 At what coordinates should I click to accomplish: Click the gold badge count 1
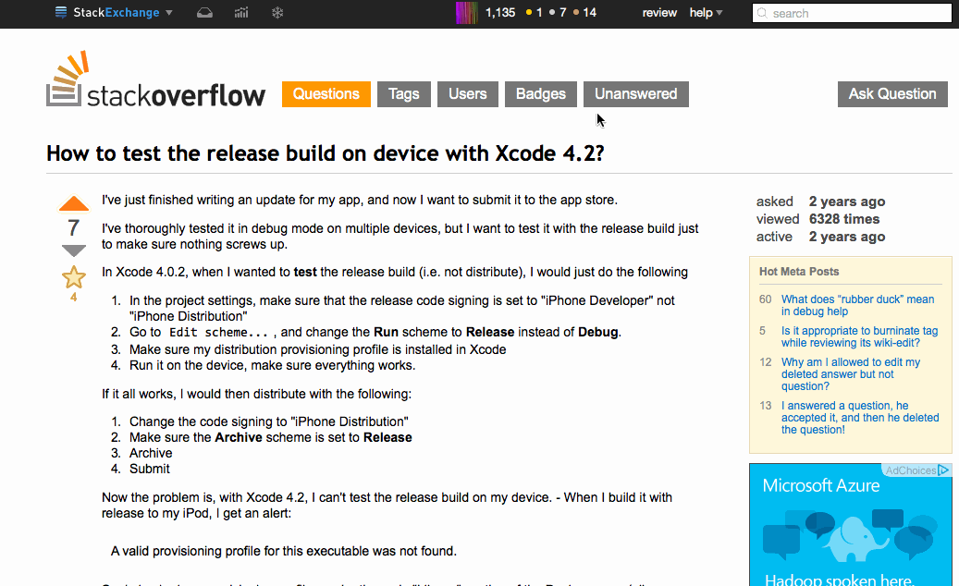coord(534,13)
